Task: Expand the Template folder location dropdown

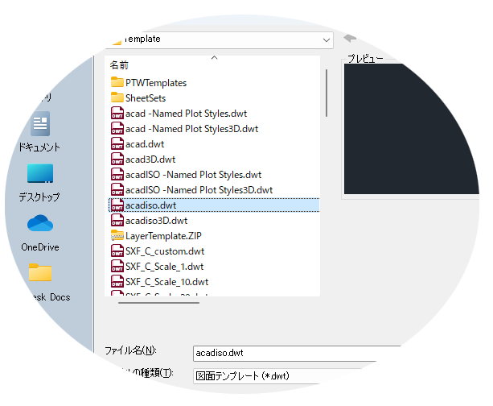Action: (327, 40)
